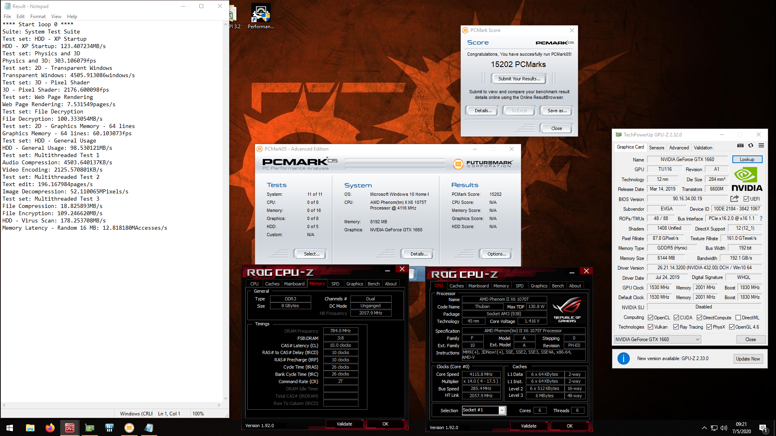Click the GPU-Z Name field value
Image resolution: width=776 pixels, height=436 pixels.
[687, 159]
